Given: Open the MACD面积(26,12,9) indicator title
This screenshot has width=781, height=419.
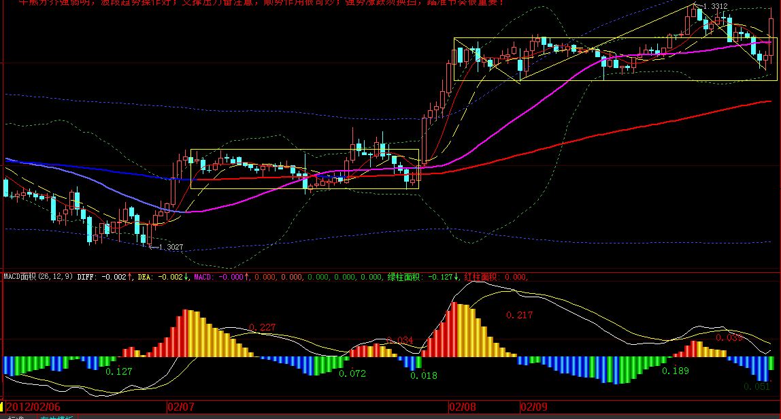Looking at the screenshot, I should coord(39,277).
